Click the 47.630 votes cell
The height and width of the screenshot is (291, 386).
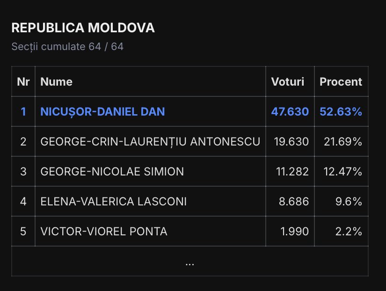pos(290,112)
